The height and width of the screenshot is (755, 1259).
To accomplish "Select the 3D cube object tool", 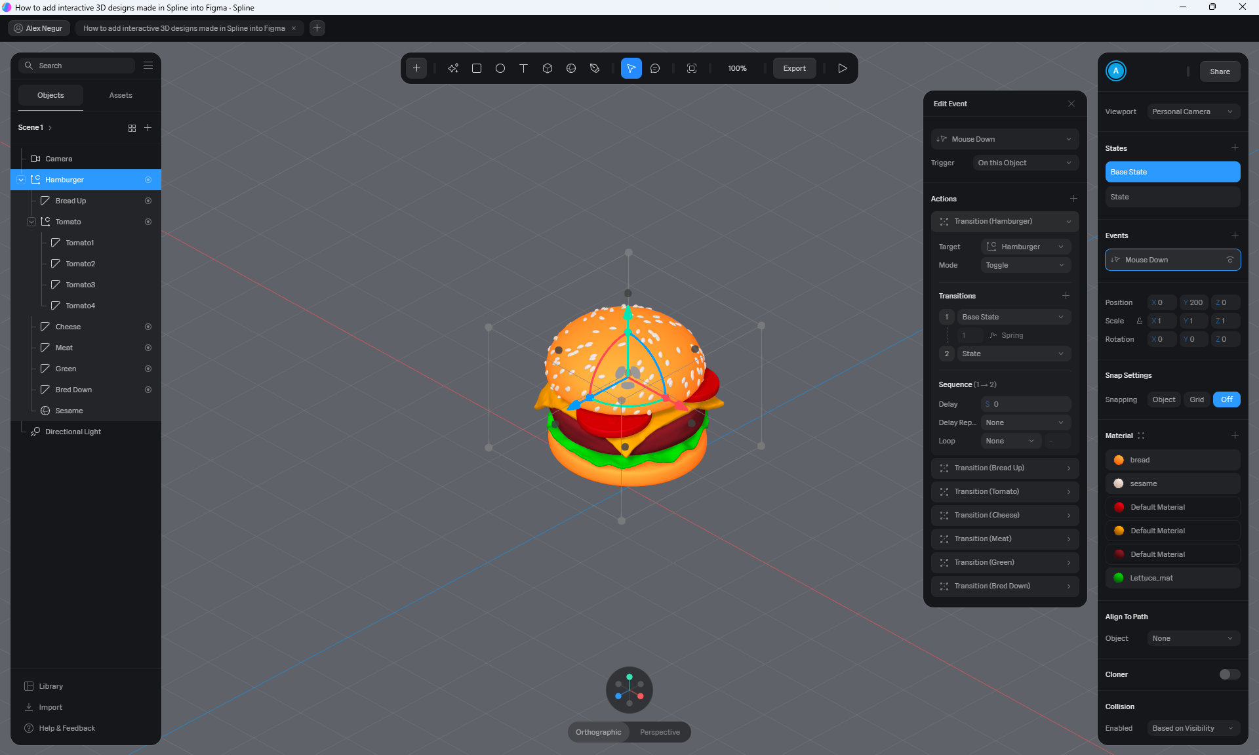I will pyautogui.click(x=548, y=68).
